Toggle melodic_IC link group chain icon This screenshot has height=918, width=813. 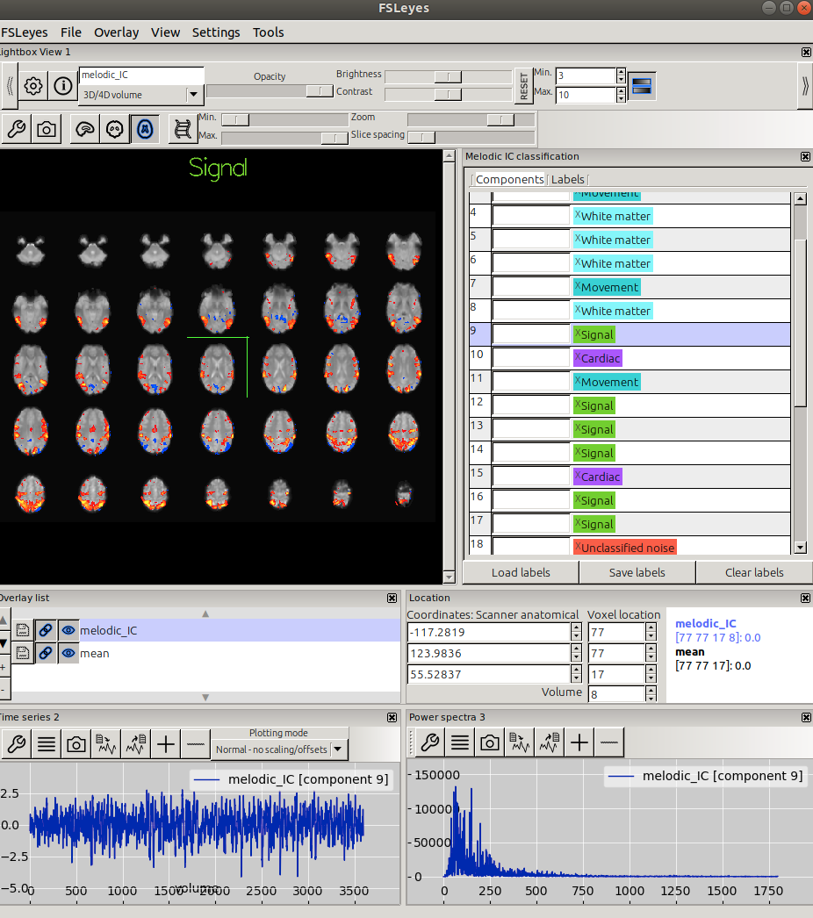[45, 630]
